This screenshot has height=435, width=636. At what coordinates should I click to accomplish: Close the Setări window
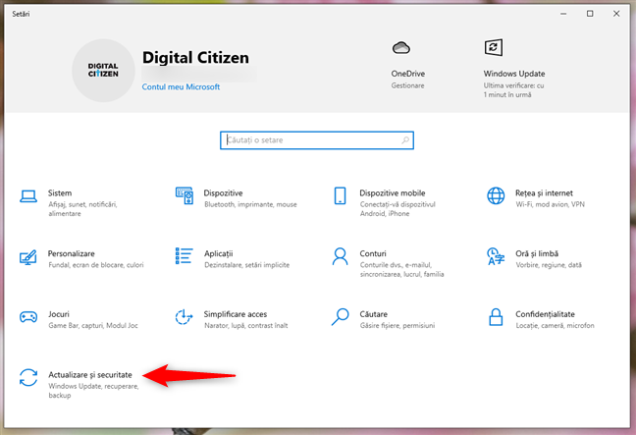[616, 14]
